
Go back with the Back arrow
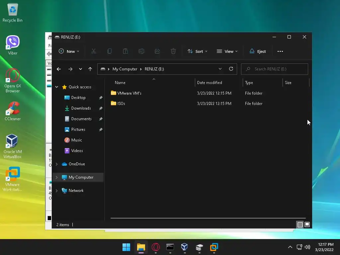58,69
